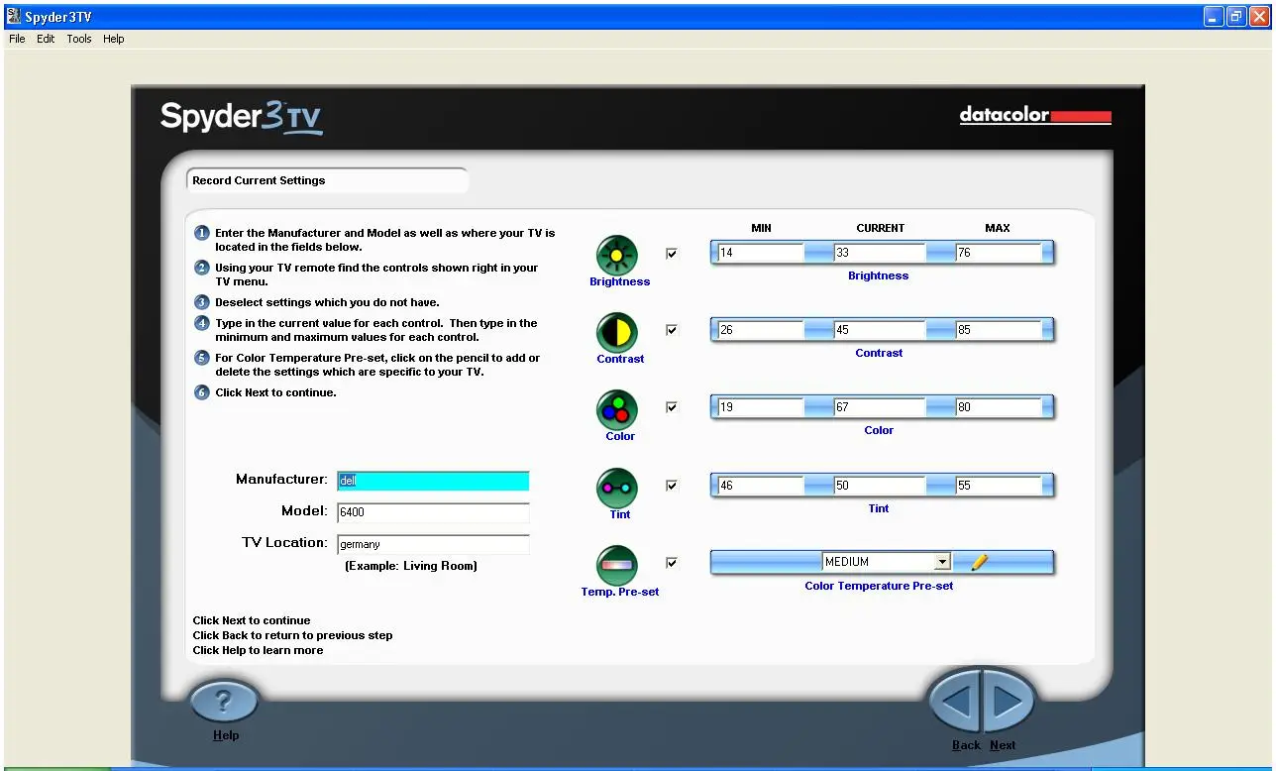1276x771 pixels.
Task: Click the Tint icon
Action: click(616, 489)
